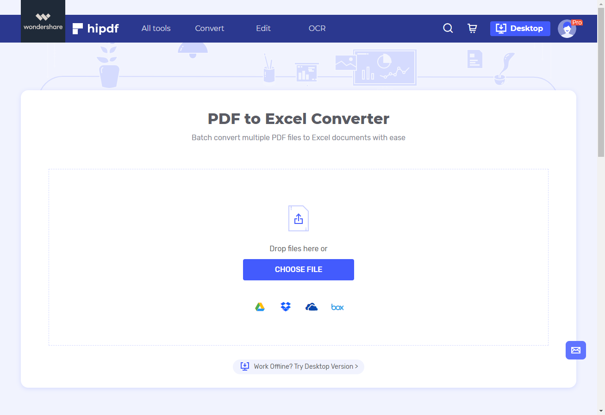Click the Desktop download button

[x=520, y=28]
